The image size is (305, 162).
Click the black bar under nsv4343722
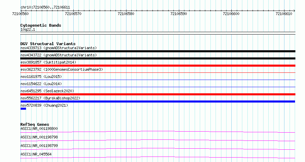(158, 58)
